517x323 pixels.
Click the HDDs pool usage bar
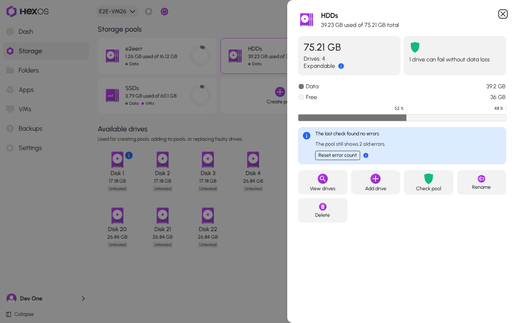pos(402,118)
